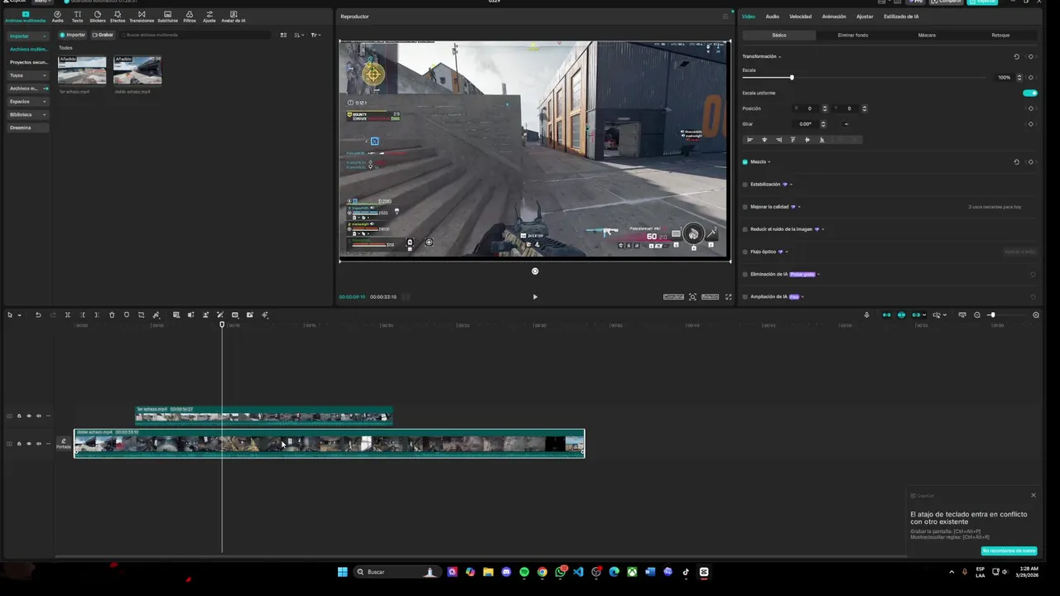This screenshot has width=1060, height=596.
Task: Switch to the Animación tab
Action: pos(834,17)
